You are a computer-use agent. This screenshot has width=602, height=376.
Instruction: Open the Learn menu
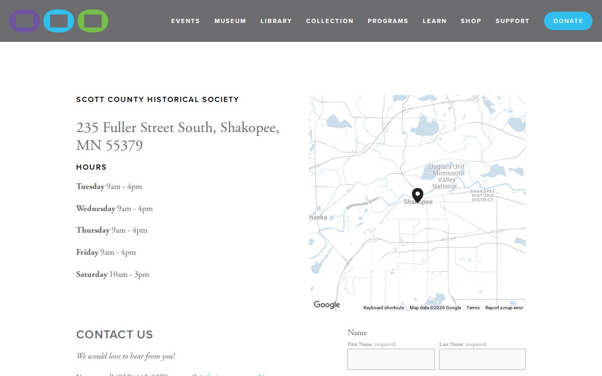click(435, 21)
